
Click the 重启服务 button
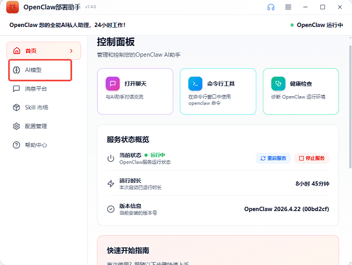click(x=273, y=158)
